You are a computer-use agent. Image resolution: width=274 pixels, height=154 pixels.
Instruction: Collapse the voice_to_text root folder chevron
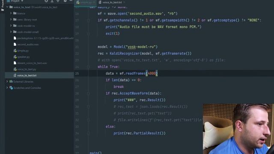click(x=7, y=7)
